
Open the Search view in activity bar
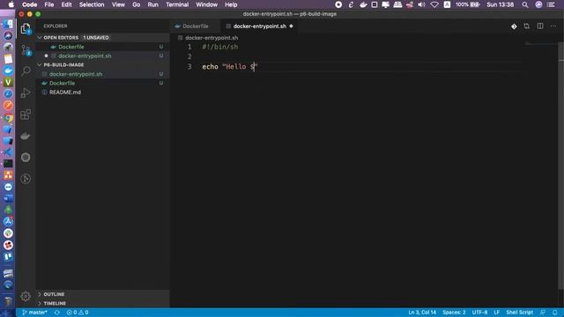(x=26, y=70)
